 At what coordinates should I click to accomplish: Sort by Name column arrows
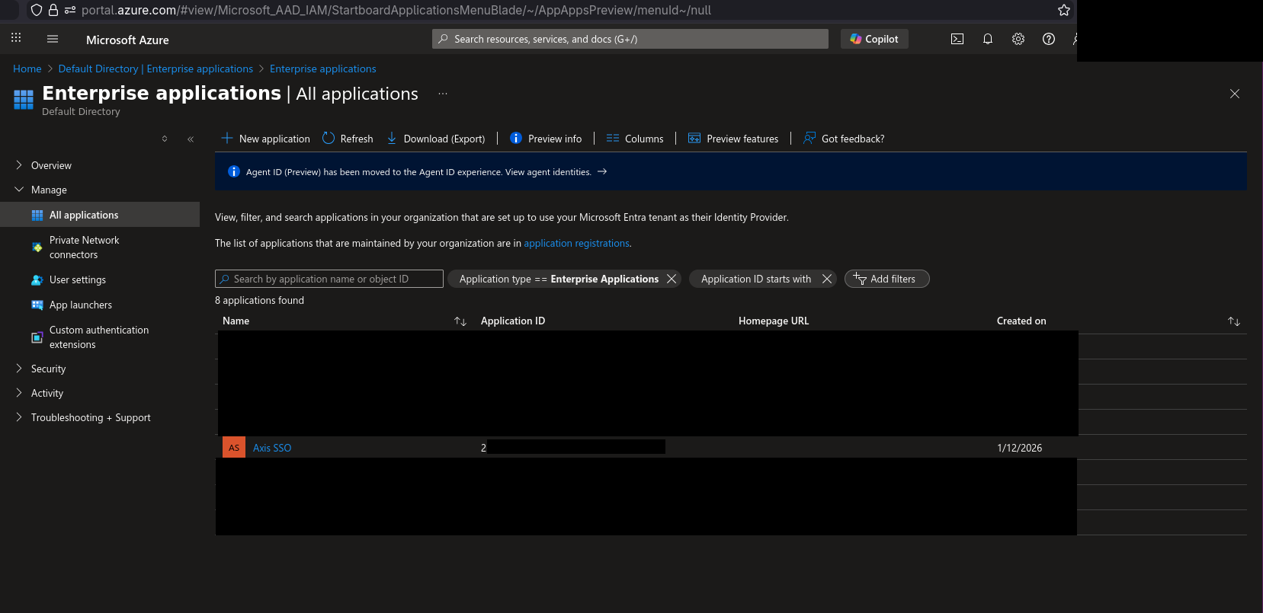[x=460, y=321]
